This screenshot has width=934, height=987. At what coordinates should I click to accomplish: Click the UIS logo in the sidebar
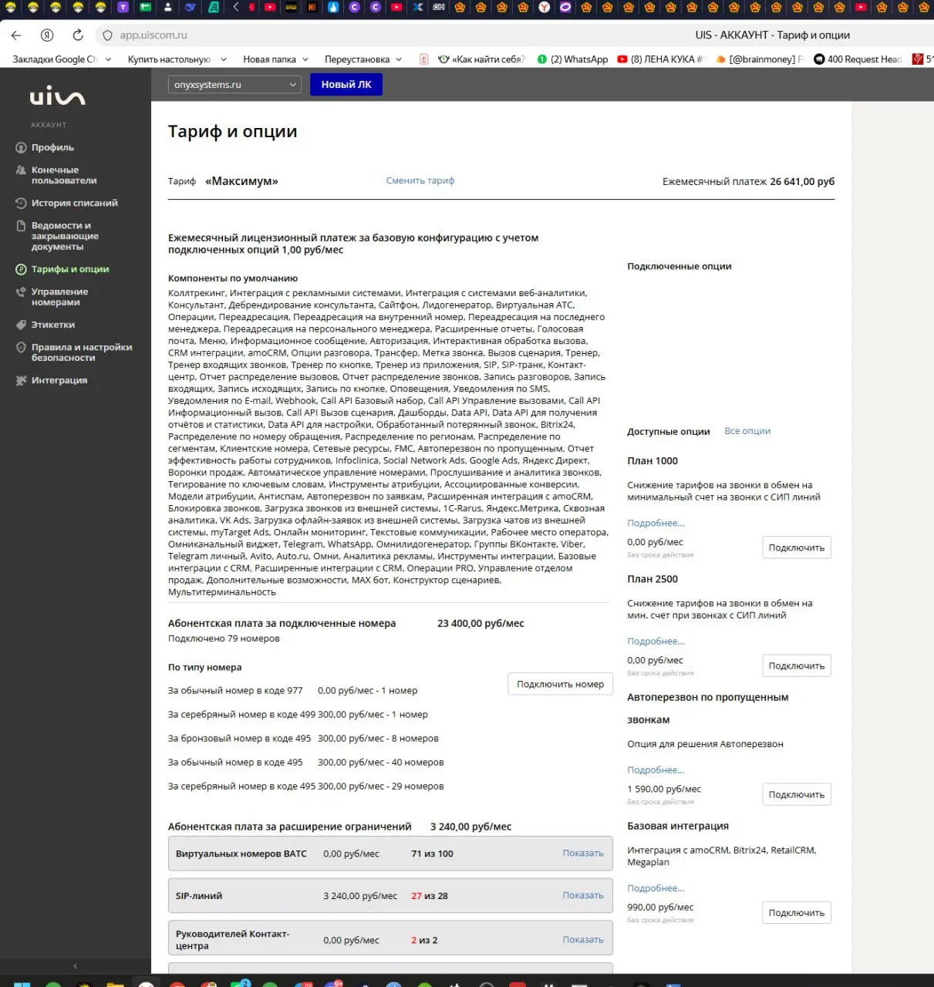coord(58,97)
